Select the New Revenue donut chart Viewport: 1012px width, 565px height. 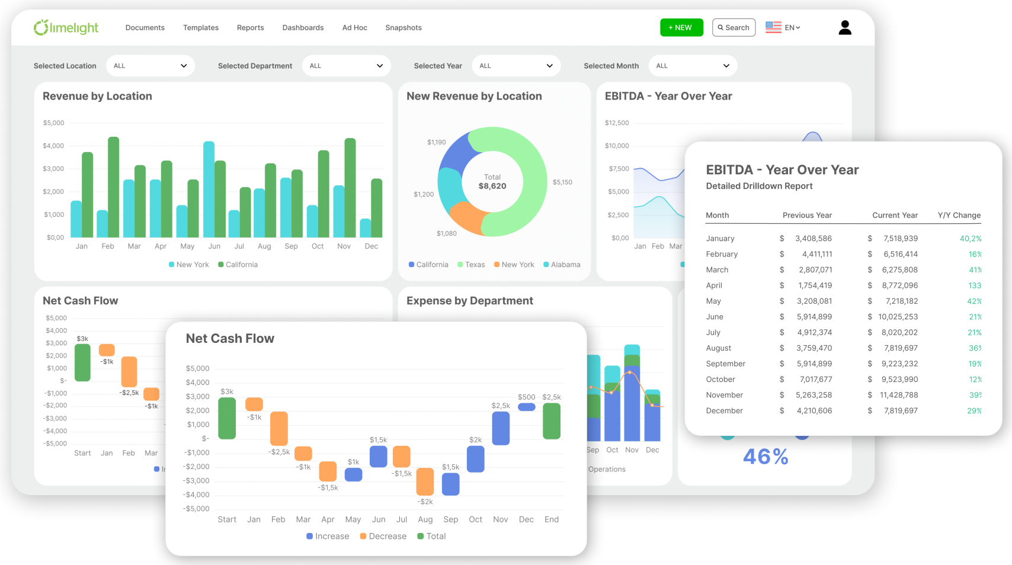click(x=533, y=181)
